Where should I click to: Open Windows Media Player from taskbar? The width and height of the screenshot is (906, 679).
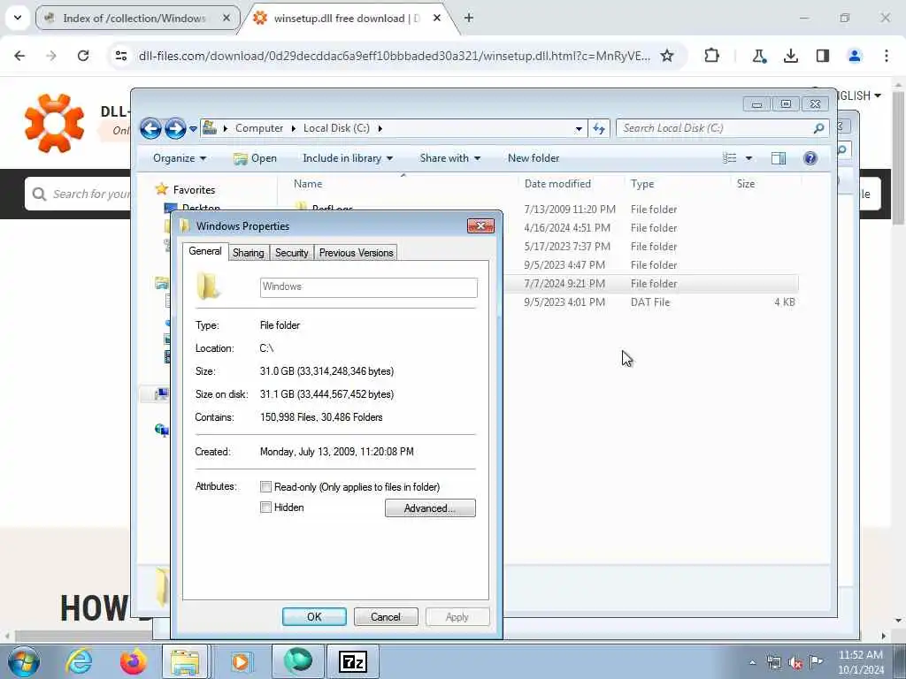241,661
